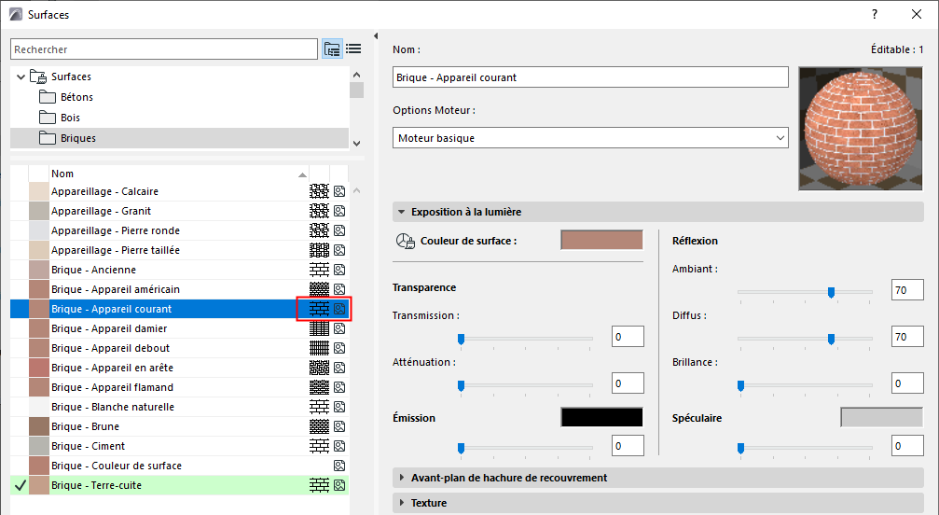
Task: Click texture icon for Brique - Appareil courant
Action: pos(339,309)
